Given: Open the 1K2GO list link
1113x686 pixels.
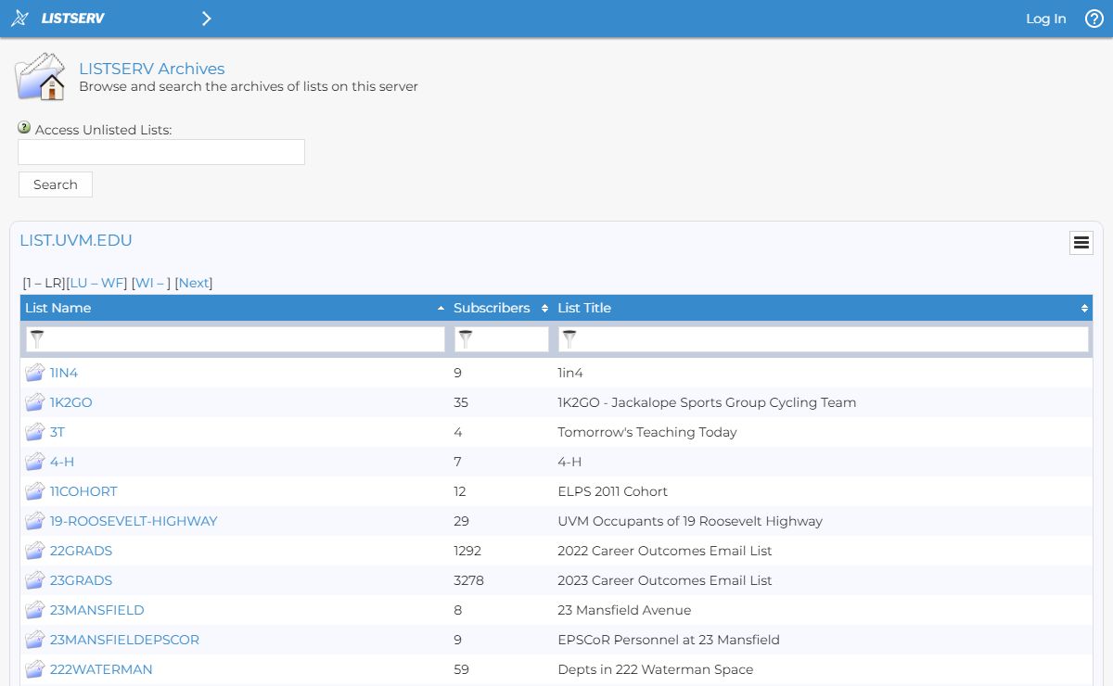Looking at the screenshot, I should (x=71, y=402).
